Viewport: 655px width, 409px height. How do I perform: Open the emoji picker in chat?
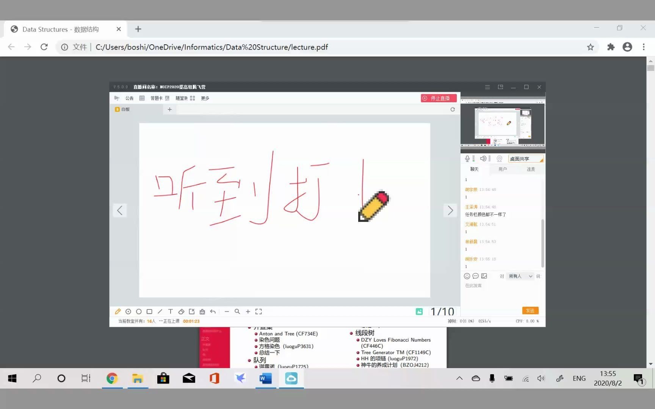point(467,276)
